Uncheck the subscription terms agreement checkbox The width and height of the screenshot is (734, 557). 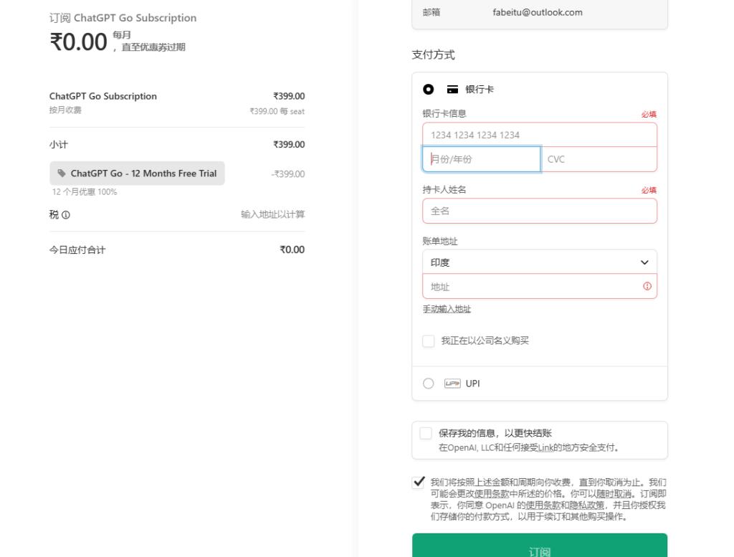[x=420, y=482]
